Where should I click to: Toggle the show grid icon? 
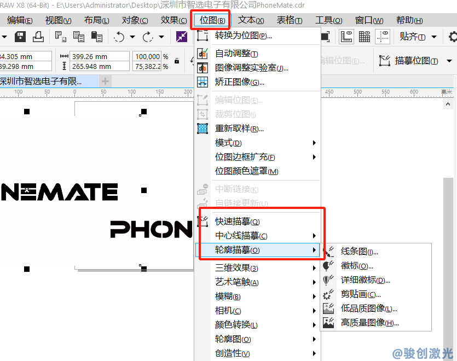pos(365,37)
